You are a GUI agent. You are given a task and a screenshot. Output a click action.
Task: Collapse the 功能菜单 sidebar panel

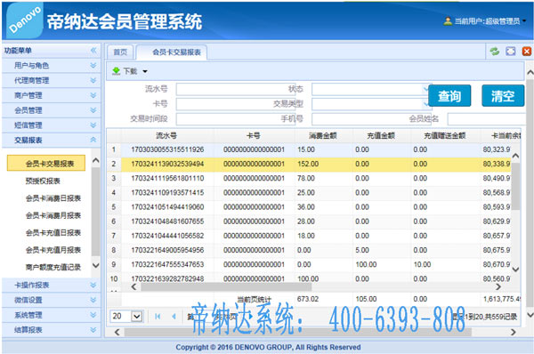93,51
